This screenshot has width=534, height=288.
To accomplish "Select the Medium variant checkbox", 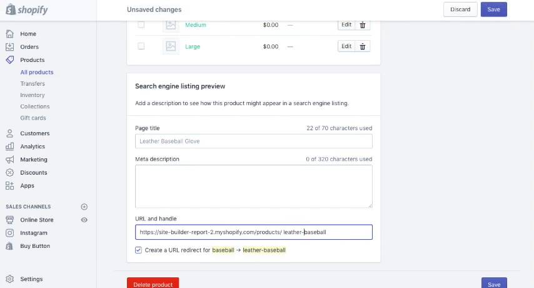I will point(141,25).
